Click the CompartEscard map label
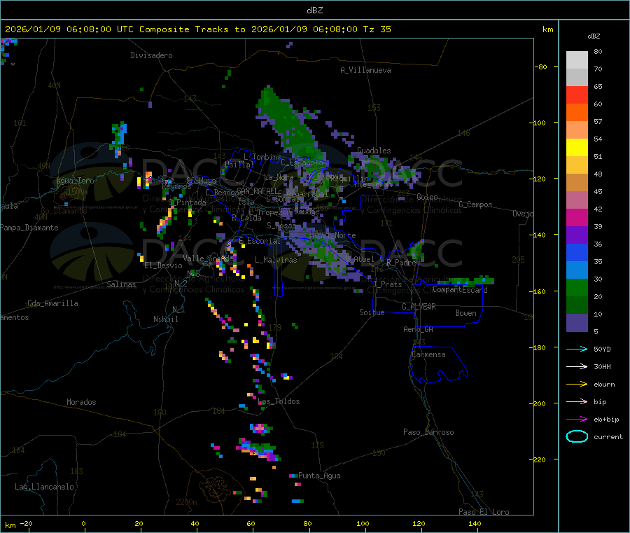 coord(460,290)
